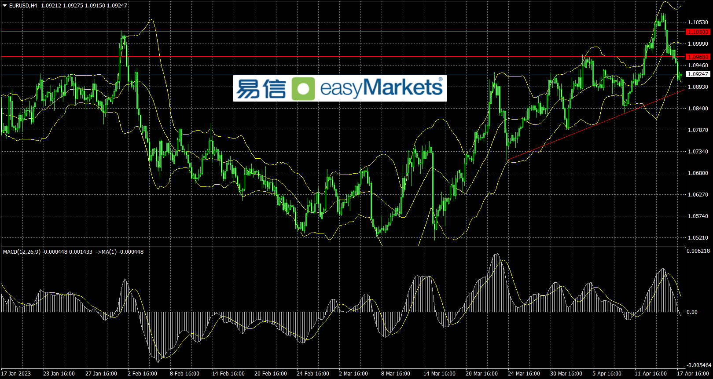This screenshot has height=379, width=713.
Task: Click the 23 Jan 16:00 time label
Action: coord(59,374)
